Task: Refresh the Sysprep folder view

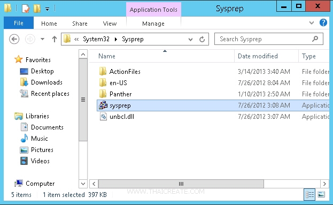Action: (202, 40)
